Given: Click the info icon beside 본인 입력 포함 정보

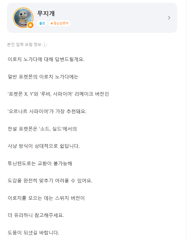Looking at the screenshot, I should (x=45, y=45).
